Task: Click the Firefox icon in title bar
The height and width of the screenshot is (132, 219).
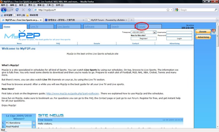Action: click(1, 2)
